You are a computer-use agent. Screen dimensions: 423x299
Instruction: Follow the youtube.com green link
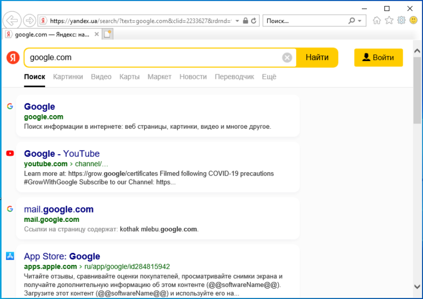(x=46, y=164)
